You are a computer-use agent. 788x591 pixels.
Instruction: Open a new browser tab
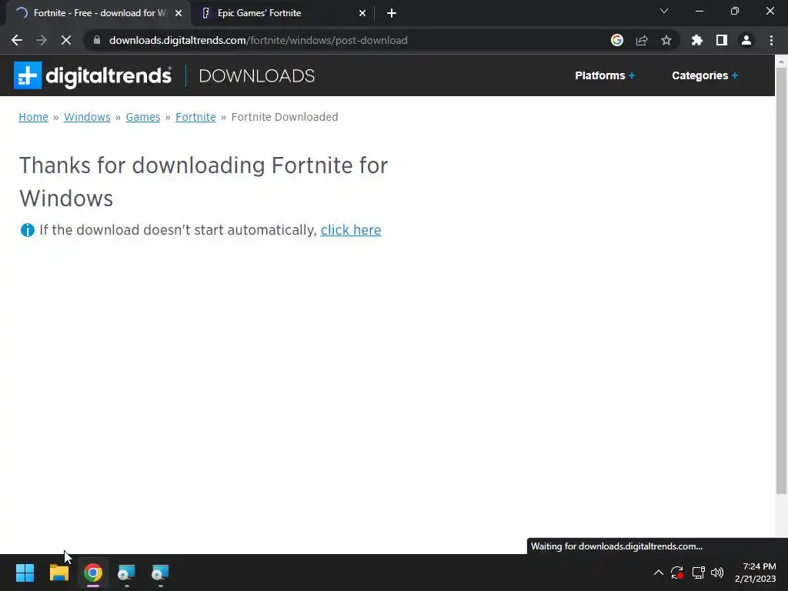392,13
